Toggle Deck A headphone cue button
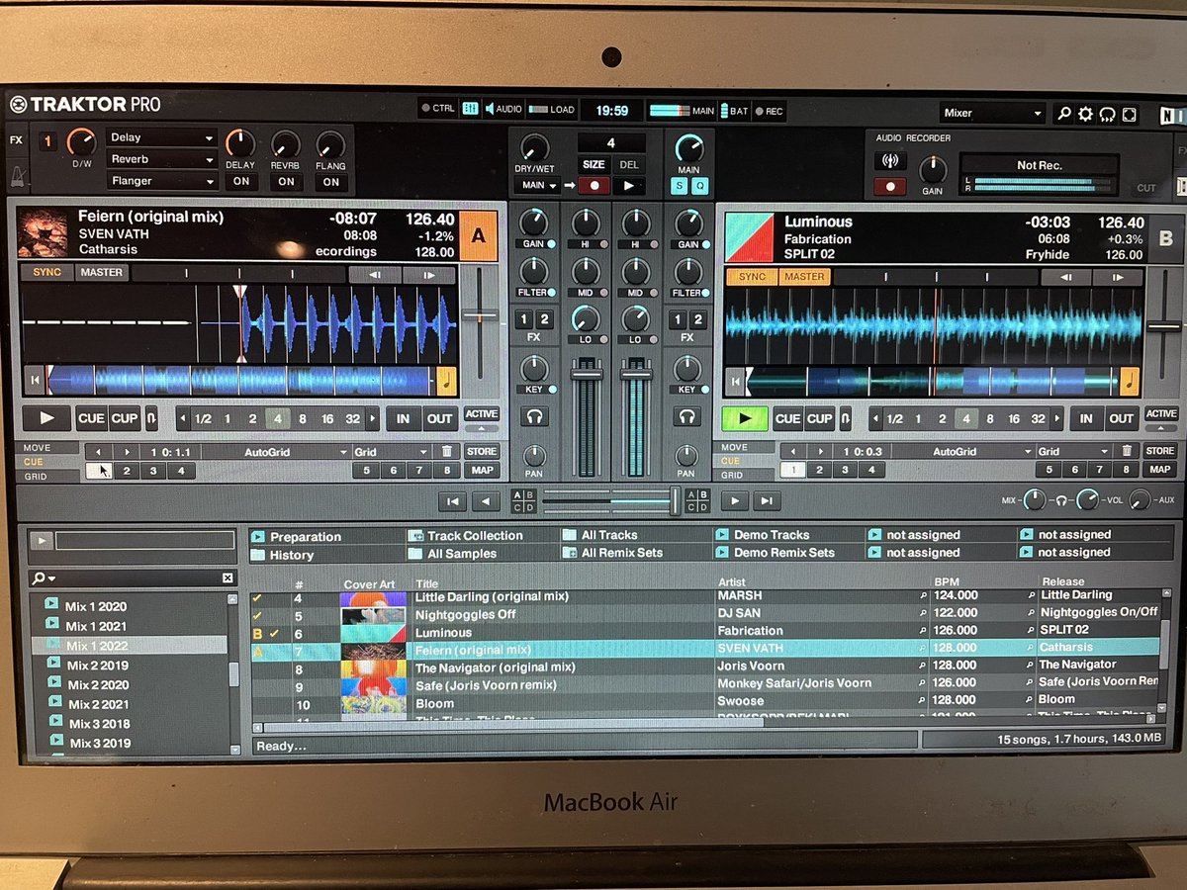 [x=533, y=417]
